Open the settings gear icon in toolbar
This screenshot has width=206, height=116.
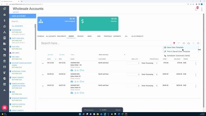tap(198, 43)
